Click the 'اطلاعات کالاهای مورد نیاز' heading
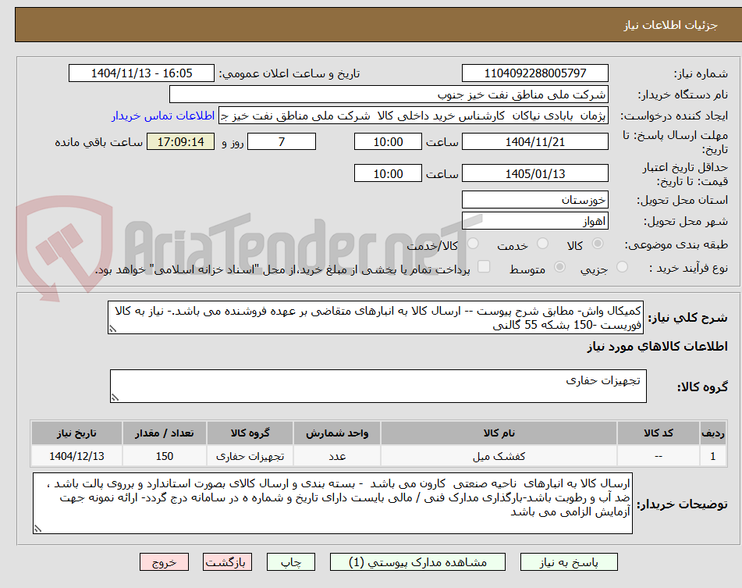The image size is (742, 588). pos(657,347)
